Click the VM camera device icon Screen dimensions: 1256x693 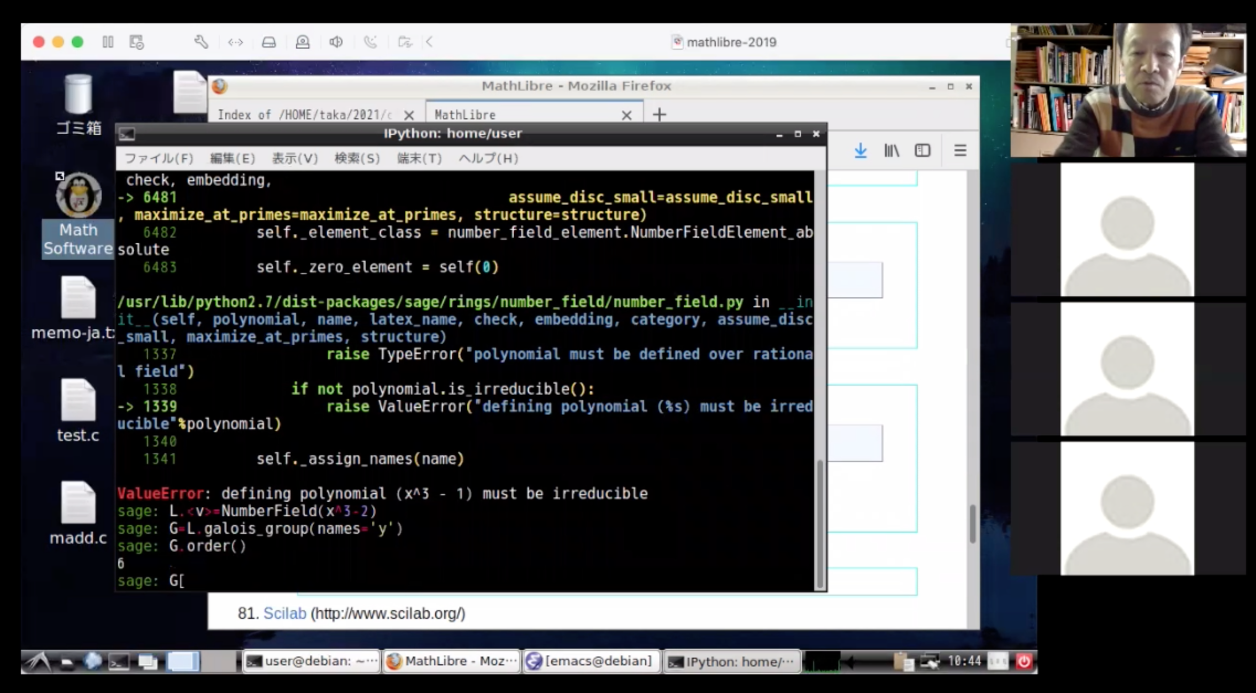coord(303,42)
